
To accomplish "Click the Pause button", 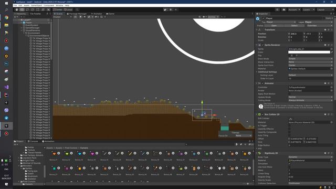I will coord(171,9).
